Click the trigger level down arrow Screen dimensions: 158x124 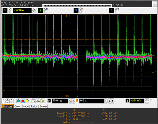147,102
